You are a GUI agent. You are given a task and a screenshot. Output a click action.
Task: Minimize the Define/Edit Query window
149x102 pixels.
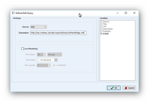[118, 13]
